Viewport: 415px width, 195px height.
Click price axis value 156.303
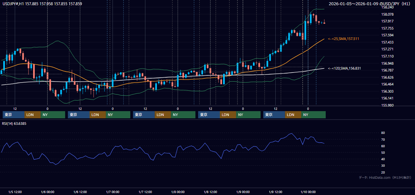point(387,91)
